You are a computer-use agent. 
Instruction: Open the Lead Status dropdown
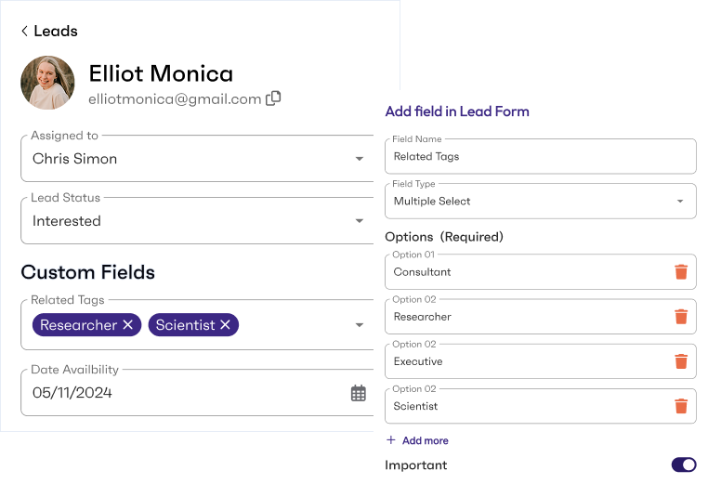click(x=360, y=221)
